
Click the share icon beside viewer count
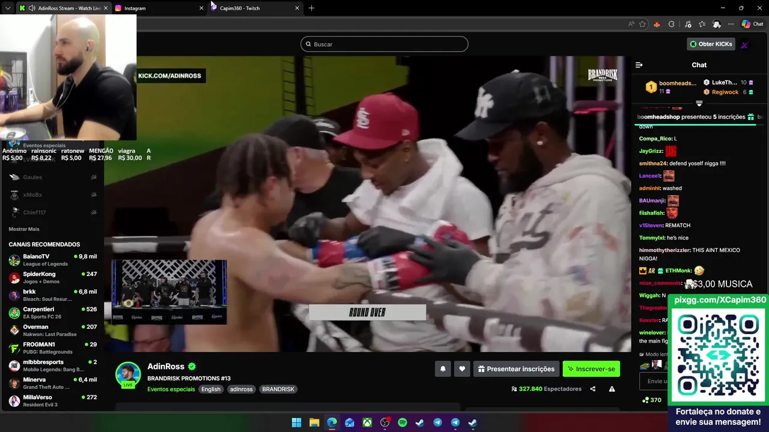click(592, 389)
